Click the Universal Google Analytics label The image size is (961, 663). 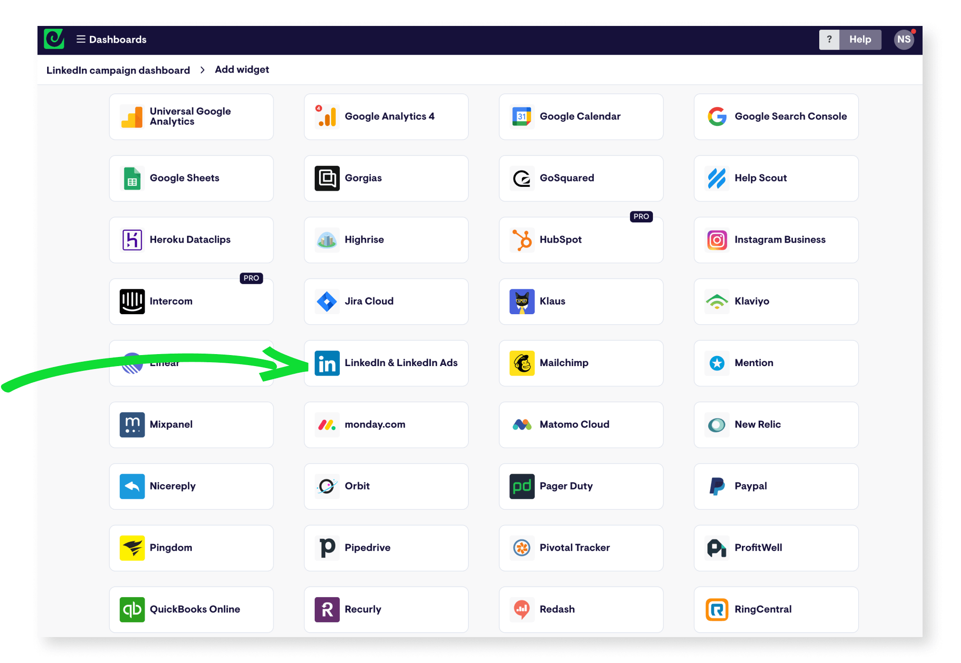(x=190, y=116)
